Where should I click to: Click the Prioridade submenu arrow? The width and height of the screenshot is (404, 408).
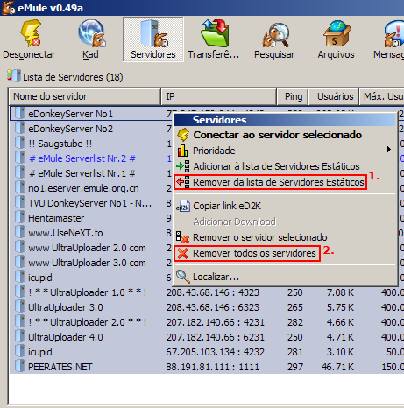(x=388, y=150)
